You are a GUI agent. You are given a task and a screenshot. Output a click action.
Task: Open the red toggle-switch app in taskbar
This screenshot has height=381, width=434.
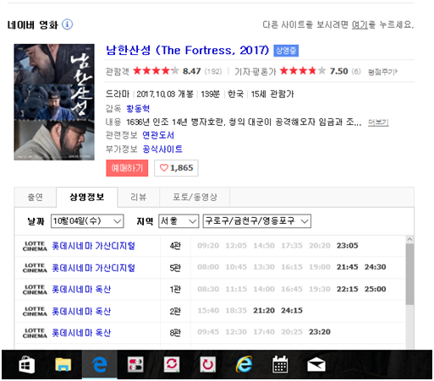(x=135, y=365)
